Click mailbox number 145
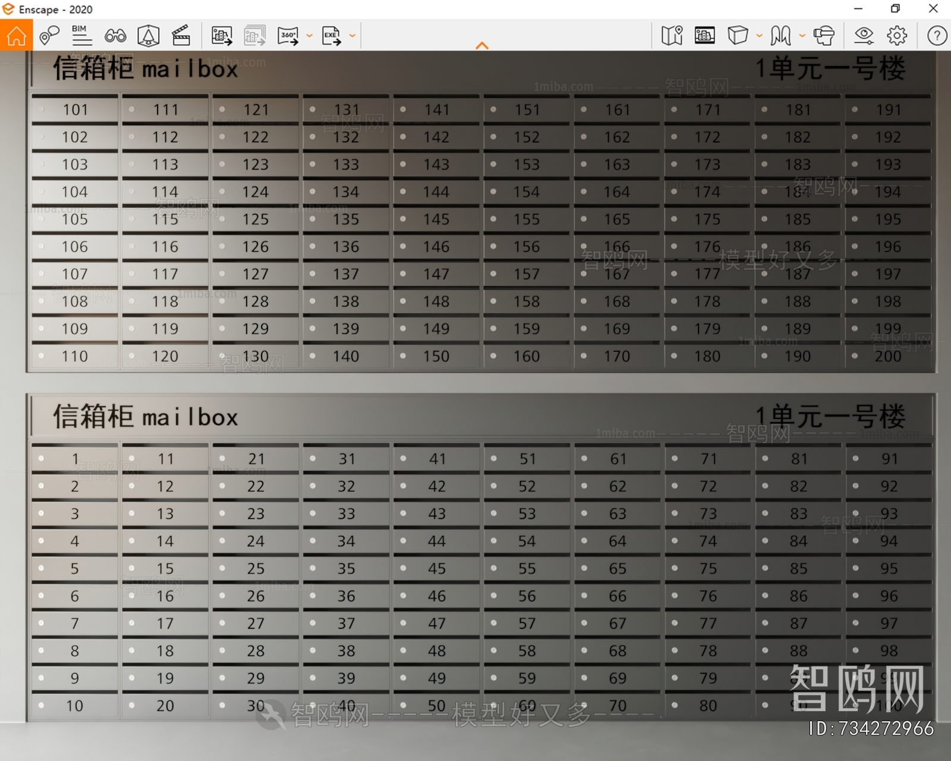Image resolution: width=951 pixels, height=761 pixels. point(436,219)
